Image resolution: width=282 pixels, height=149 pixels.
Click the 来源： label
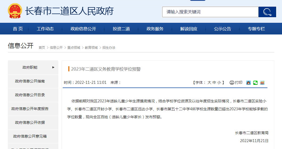(x=115, y=82)
